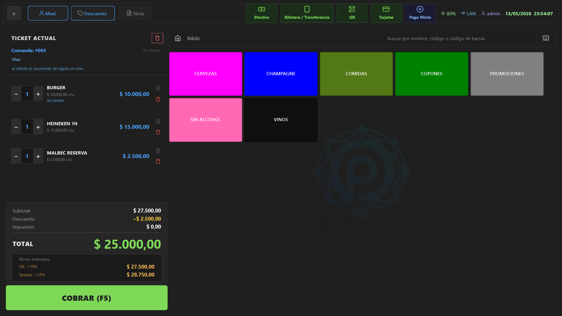The width and height of the screenshot is (562, 316).
Task: Open the COMIDAS category
Action: tap(356, 74)
